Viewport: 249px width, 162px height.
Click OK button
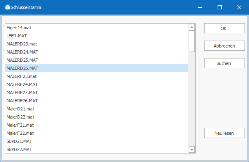coord(225,28)
